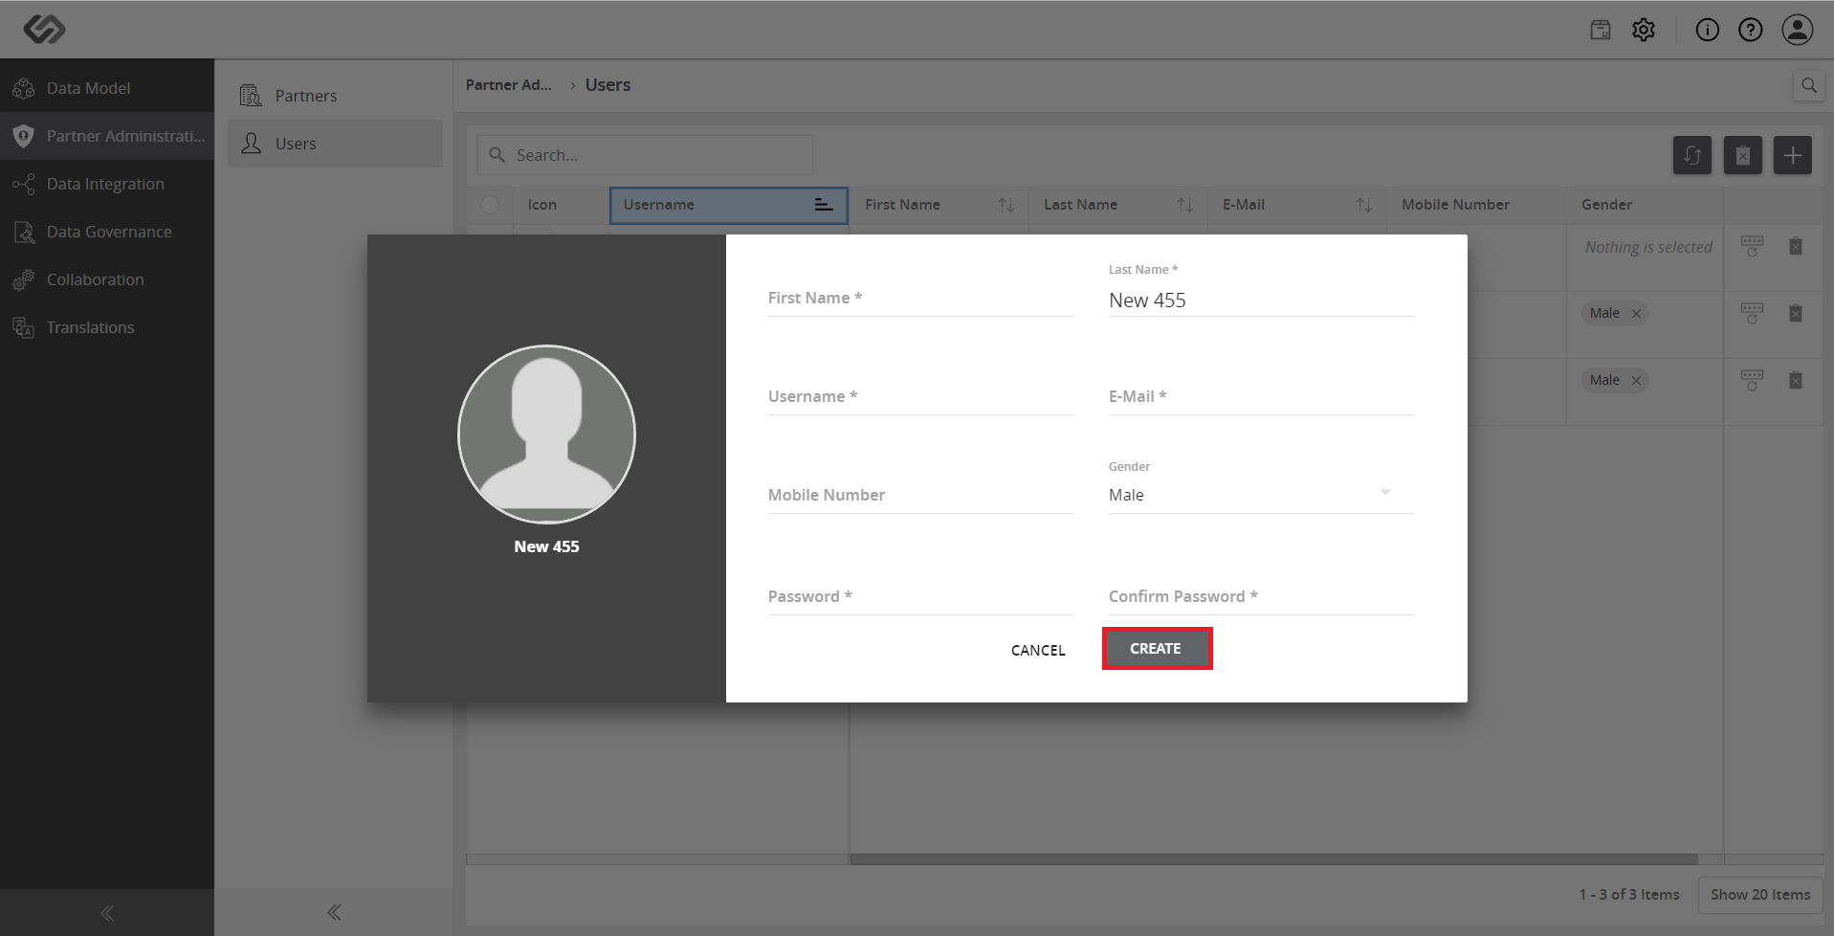Click the Users breadcrumb

click(608, 85)
